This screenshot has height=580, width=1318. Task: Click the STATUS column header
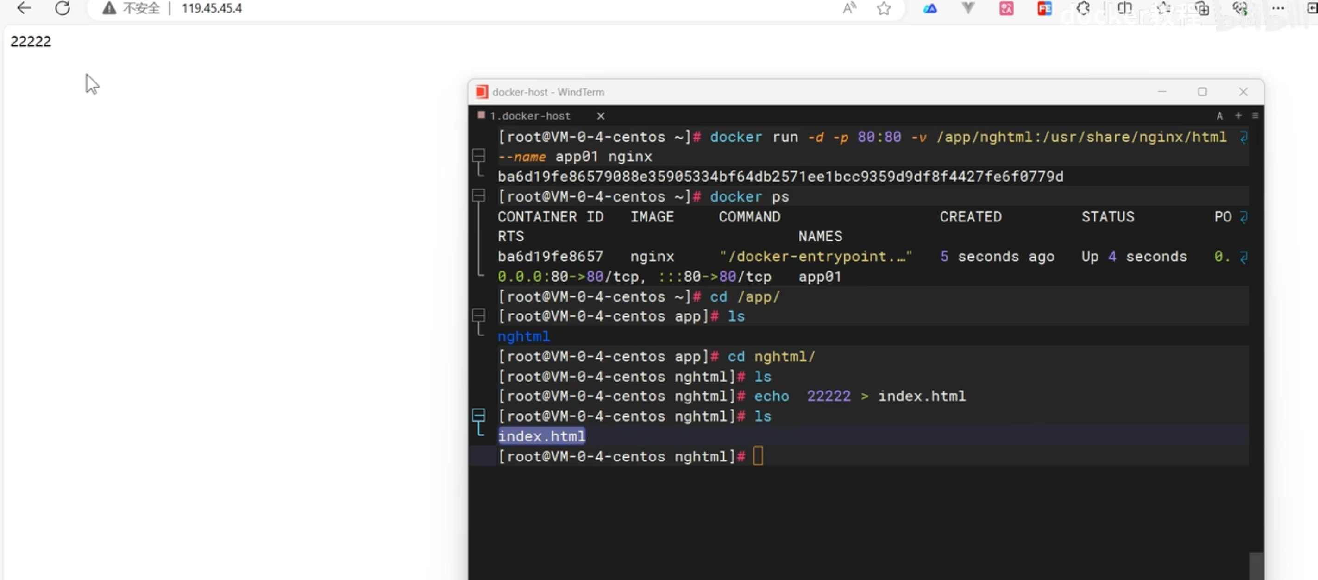tap(1108, 216)
